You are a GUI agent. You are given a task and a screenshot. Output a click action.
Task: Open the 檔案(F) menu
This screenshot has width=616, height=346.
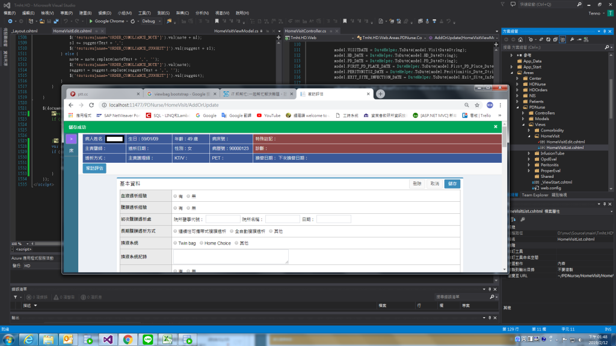click(x=10, y=13)
